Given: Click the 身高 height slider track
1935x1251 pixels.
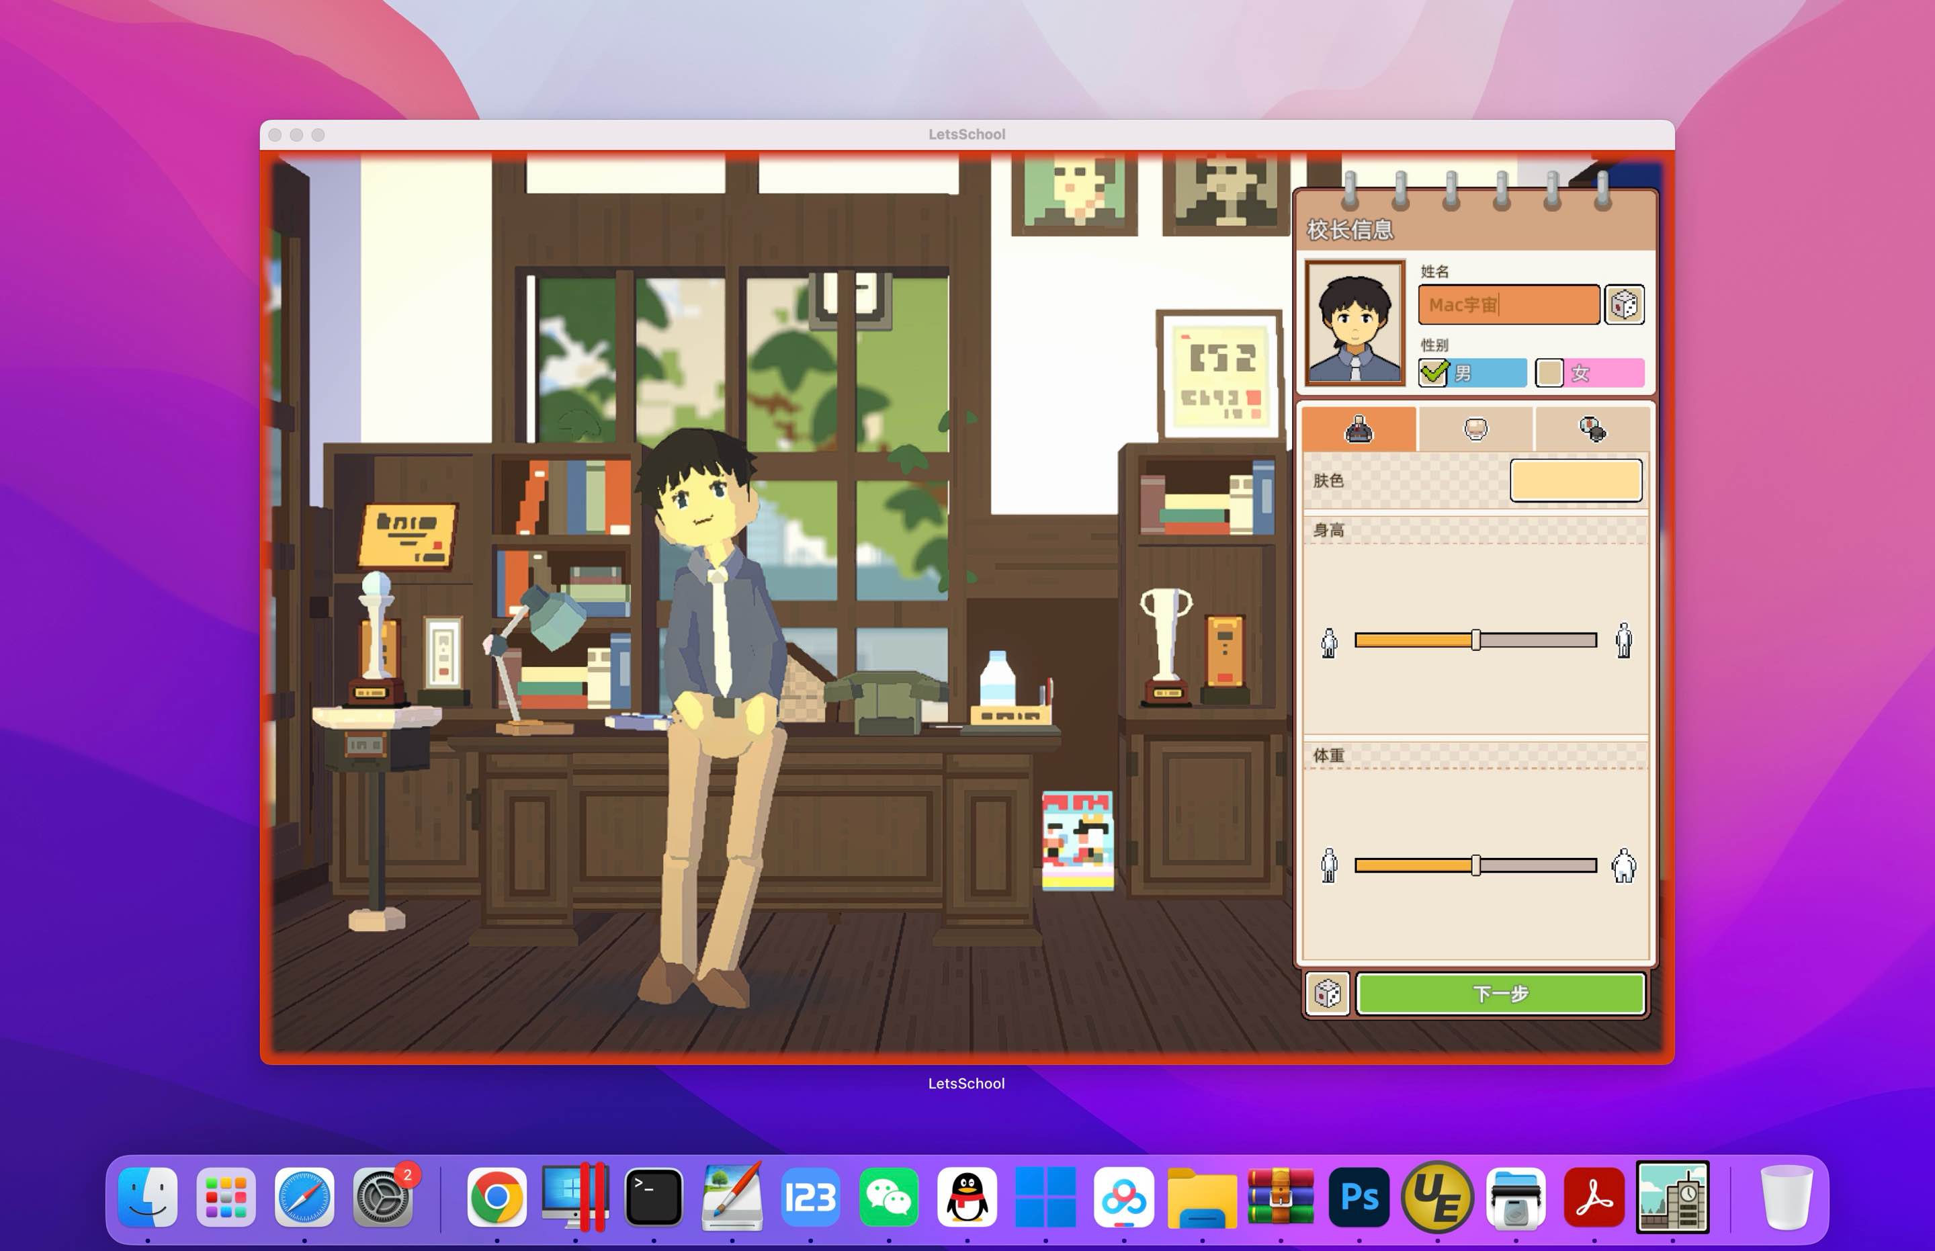Looking at the screenshot, I should tap(1475, 640).
